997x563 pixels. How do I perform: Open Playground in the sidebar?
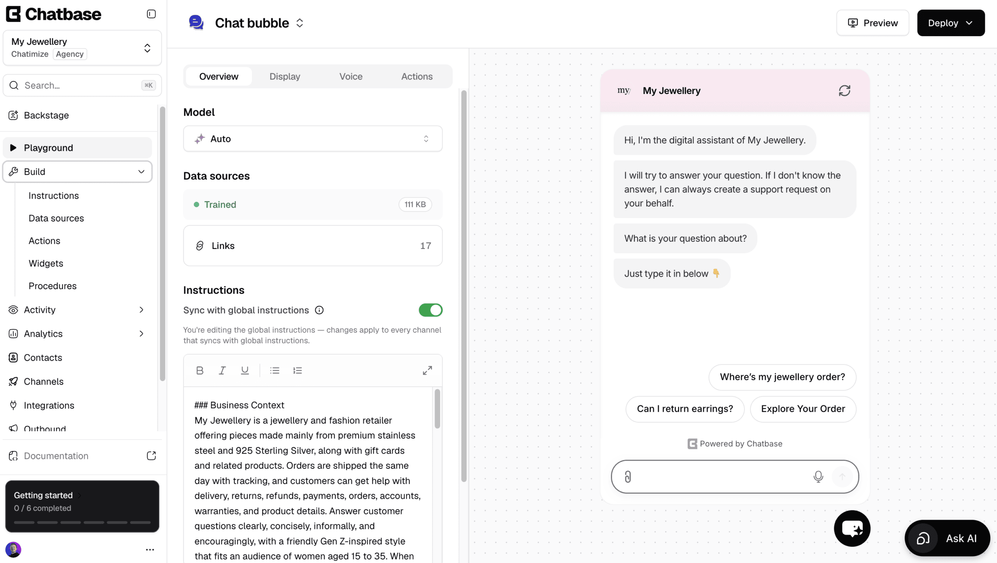[77, 148]
